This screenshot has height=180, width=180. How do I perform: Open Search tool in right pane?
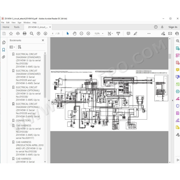click(x=177, y=41)
